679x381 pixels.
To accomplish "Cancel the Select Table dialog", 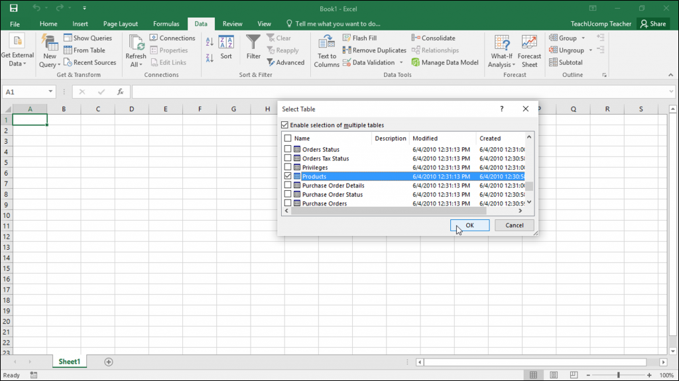I will (515, 225).
